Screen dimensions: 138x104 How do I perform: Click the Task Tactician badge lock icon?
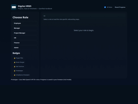coord(15,67)
